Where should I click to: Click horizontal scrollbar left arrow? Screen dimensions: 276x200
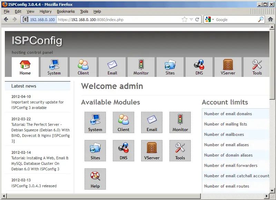click(4, 196)
